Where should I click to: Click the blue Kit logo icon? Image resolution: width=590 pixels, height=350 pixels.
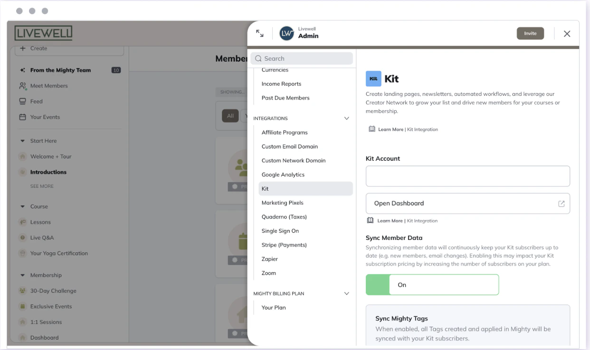click(373, 78)
